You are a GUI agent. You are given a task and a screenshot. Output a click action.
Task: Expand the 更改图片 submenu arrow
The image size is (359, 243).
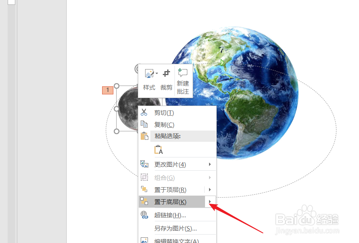coord(210,164)
